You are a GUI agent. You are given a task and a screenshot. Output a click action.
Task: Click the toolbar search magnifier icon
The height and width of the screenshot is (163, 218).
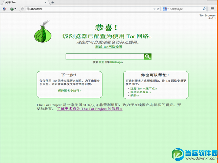204,9
